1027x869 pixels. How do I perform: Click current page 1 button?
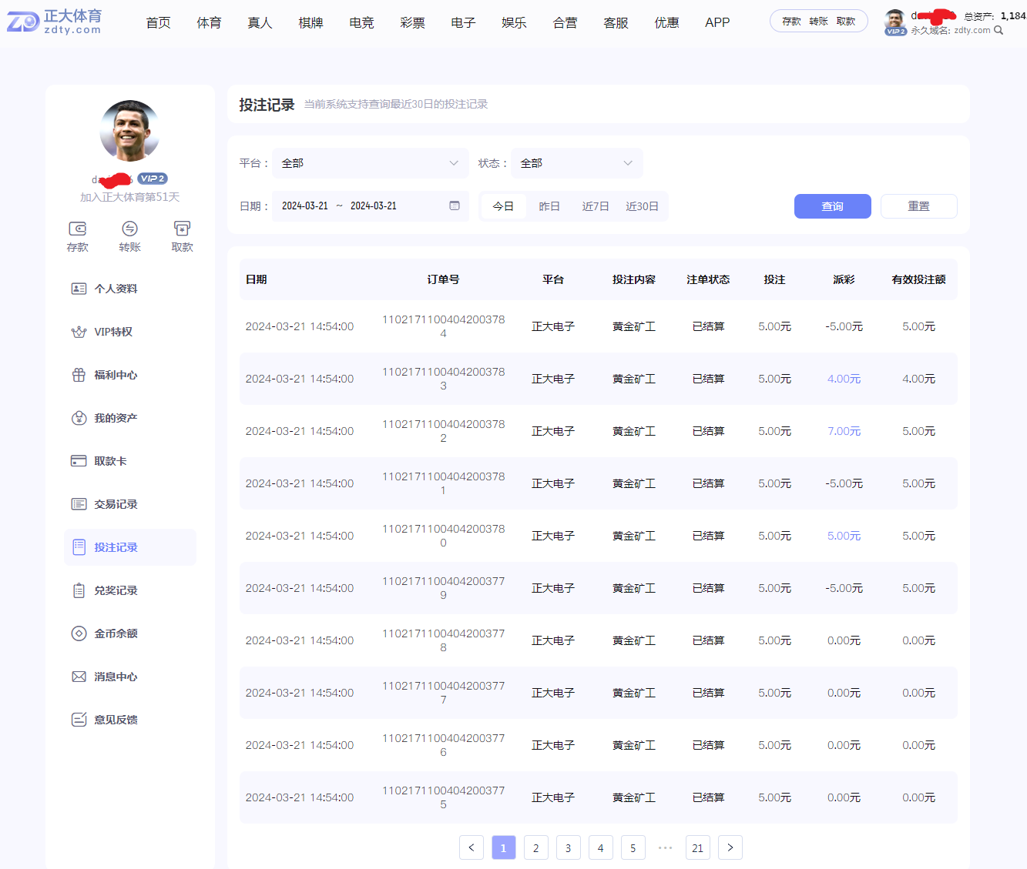coord(504,847)
